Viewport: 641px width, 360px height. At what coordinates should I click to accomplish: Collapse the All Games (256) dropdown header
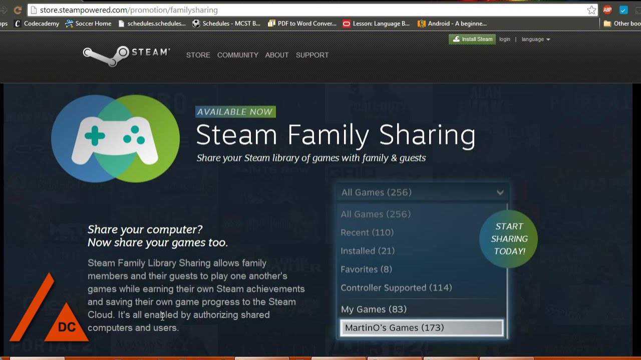422,192
